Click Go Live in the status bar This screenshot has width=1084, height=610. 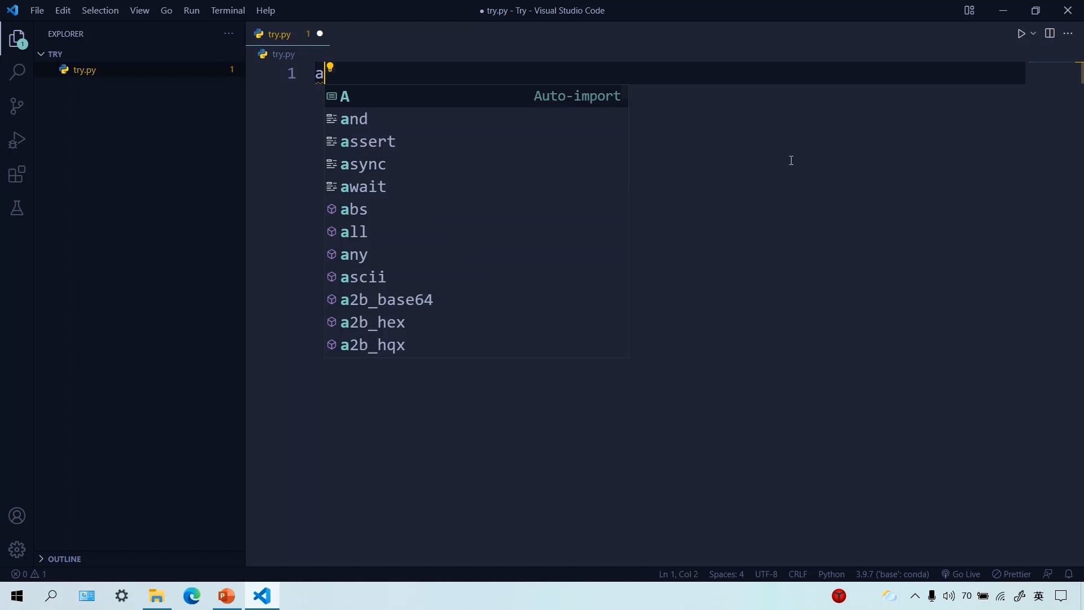(x=961, y=574)
